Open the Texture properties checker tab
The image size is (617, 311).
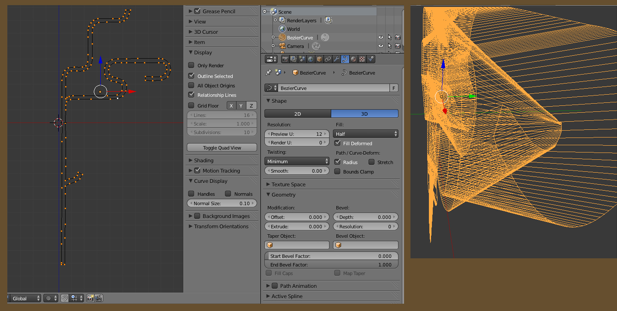coord(362,59)
